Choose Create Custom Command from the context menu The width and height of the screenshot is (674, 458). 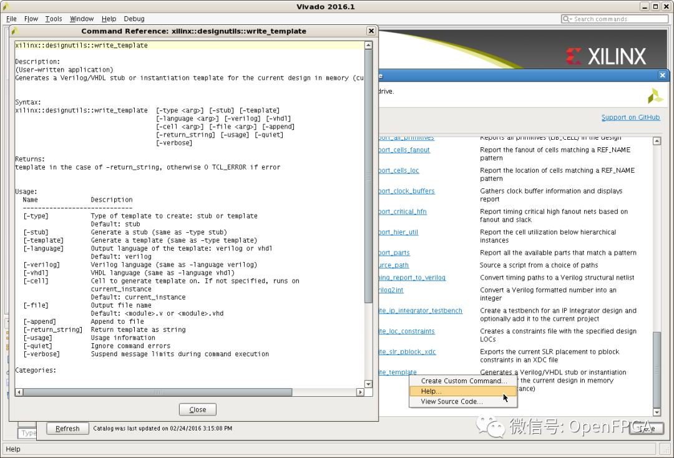pos(464,381)
